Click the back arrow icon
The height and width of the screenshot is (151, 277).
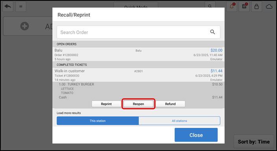[x=8, y=7]
